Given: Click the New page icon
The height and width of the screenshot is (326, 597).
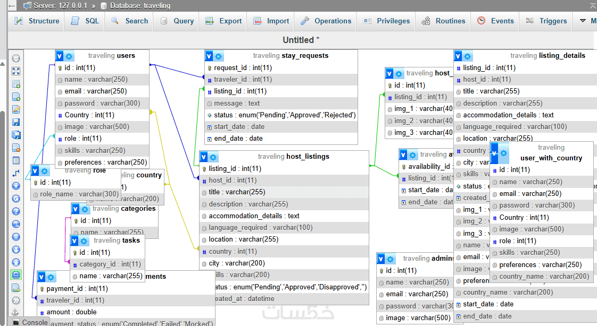Looking at the screenshot, I should pyautogui.click(x=16, y=97).
